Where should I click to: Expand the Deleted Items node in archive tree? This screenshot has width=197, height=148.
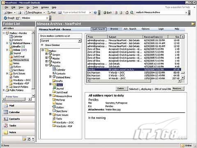[50, 76]
